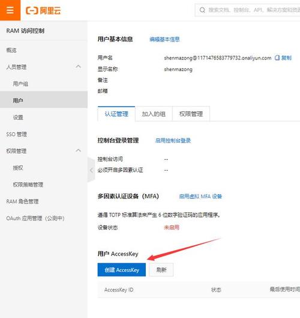Open OAuth 应用管理 in the sidebar
Viewport: 300px width, 318px height.
(35, 218)
